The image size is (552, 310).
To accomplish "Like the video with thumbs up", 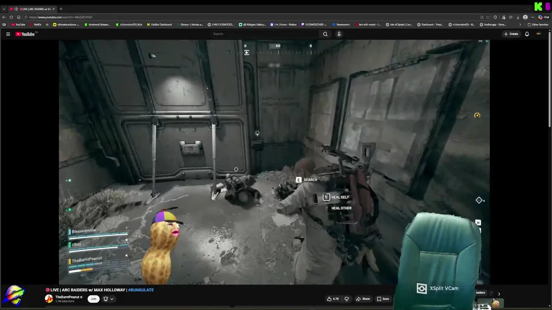I will click(x=333, y=299).
